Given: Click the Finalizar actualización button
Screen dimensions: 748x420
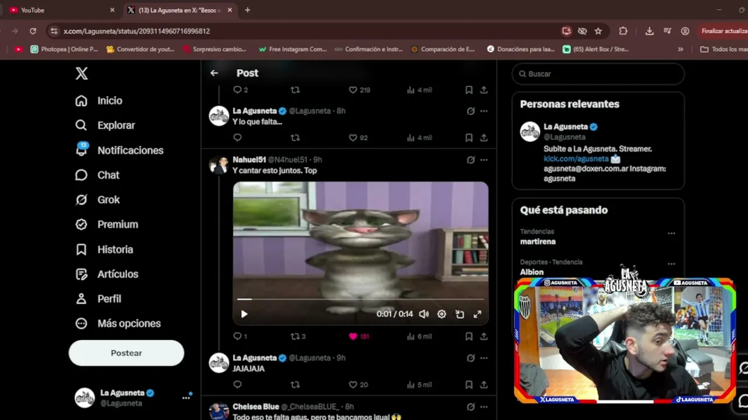Looking at the screenshot, I should coord(724,31).
